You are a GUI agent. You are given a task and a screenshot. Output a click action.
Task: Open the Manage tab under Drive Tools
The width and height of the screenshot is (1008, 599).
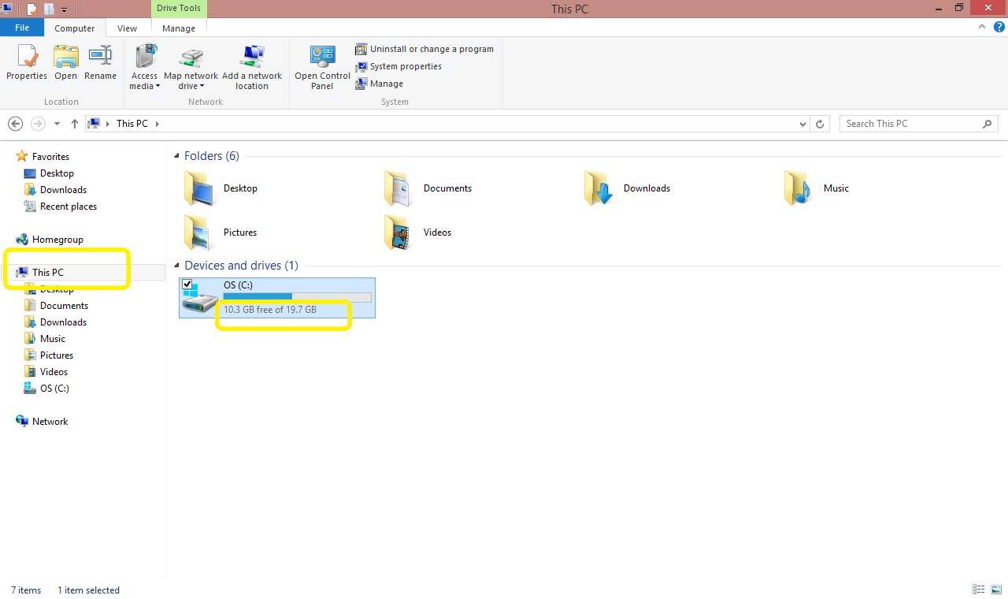pyautogui.click(x=179, y=28)
